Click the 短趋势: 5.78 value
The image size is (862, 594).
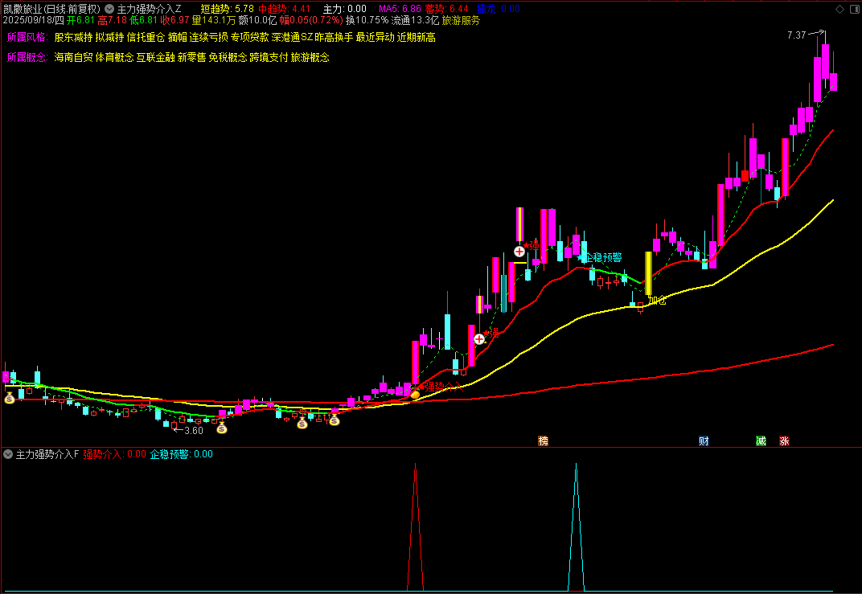(227, 9)
